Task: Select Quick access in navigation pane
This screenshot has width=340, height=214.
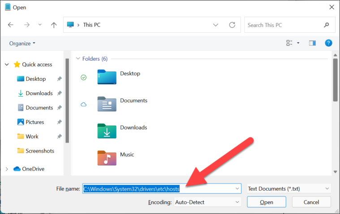Action: 37,65
